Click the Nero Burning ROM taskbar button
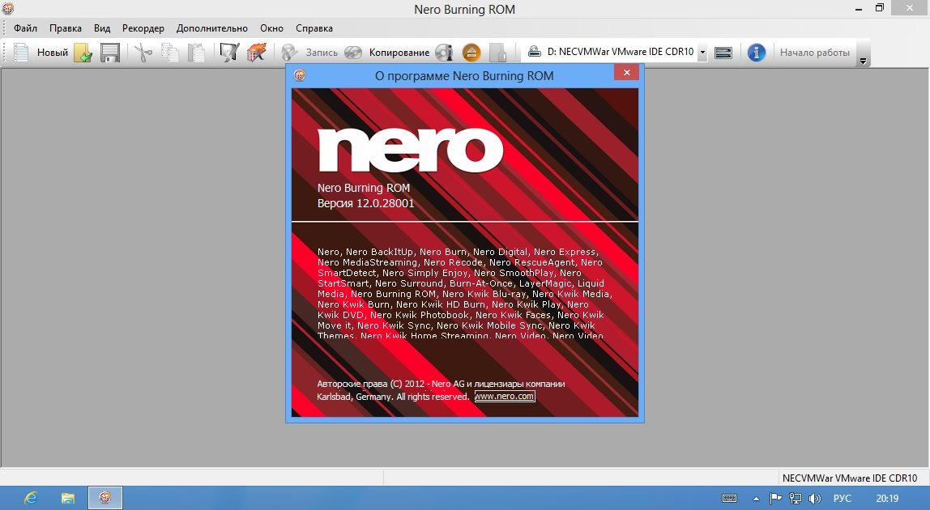The width and height of the screenshot is (930, 510). (x=105, y=498)
